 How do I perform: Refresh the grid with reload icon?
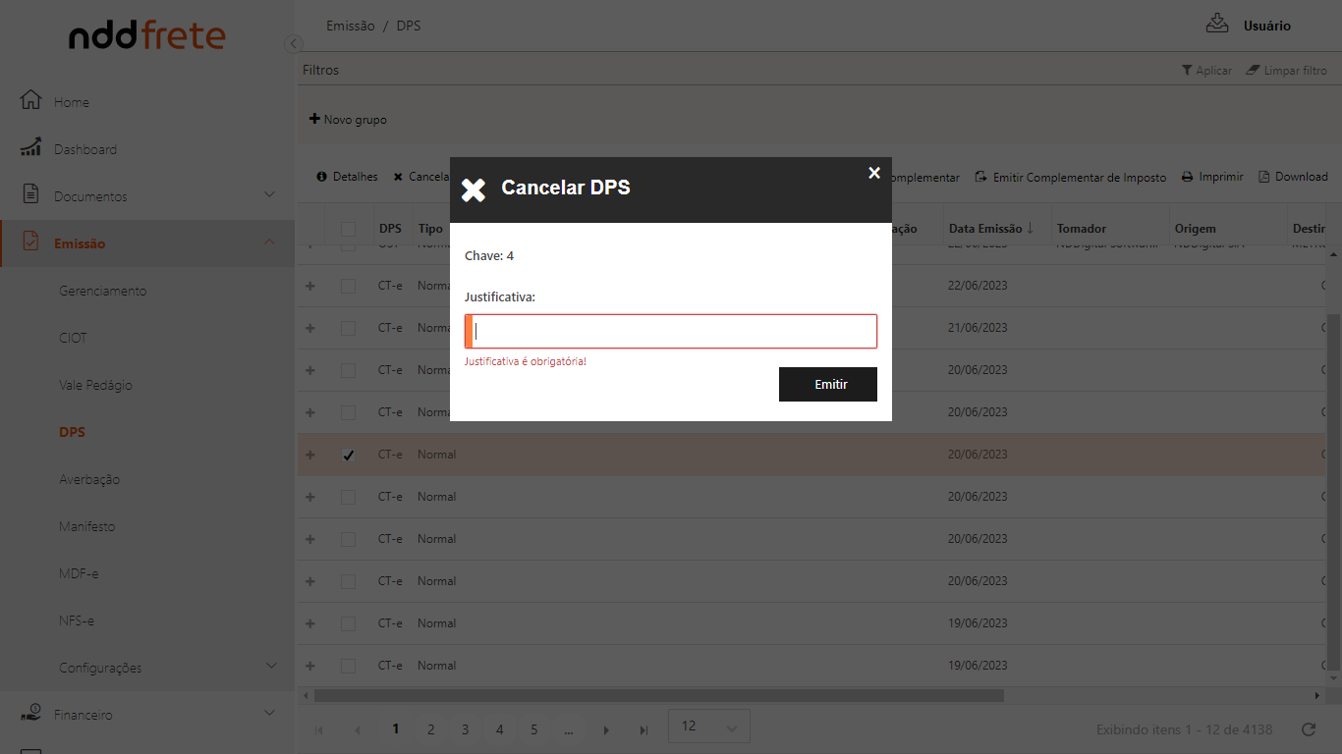[1308, 729]
